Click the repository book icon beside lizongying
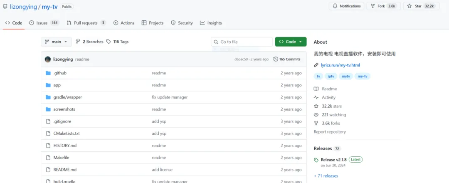Viewport: 449px width, 183px height. [x=5, y=7]
